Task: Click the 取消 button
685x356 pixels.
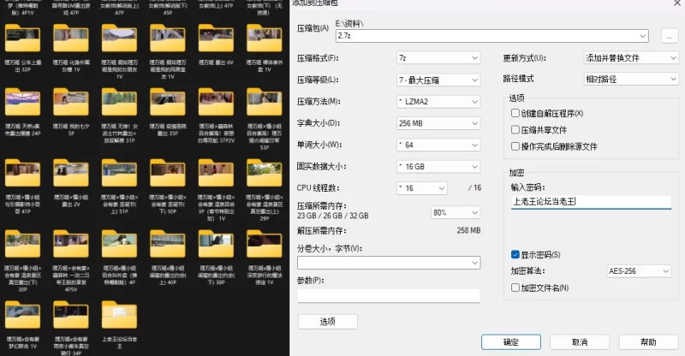Action: pos(580,342)
